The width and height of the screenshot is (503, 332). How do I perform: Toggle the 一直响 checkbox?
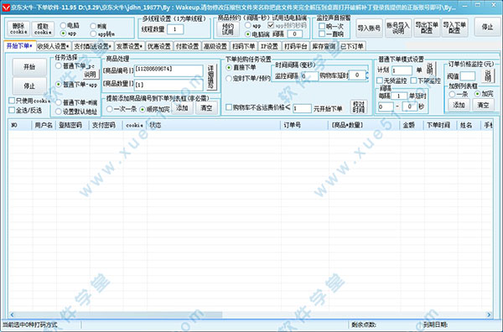[322, 34]
